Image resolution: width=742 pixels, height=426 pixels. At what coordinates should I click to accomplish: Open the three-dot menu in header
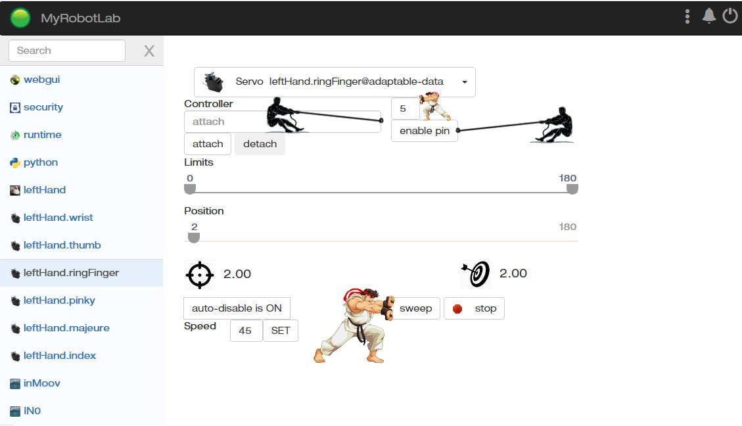(687, 16)
